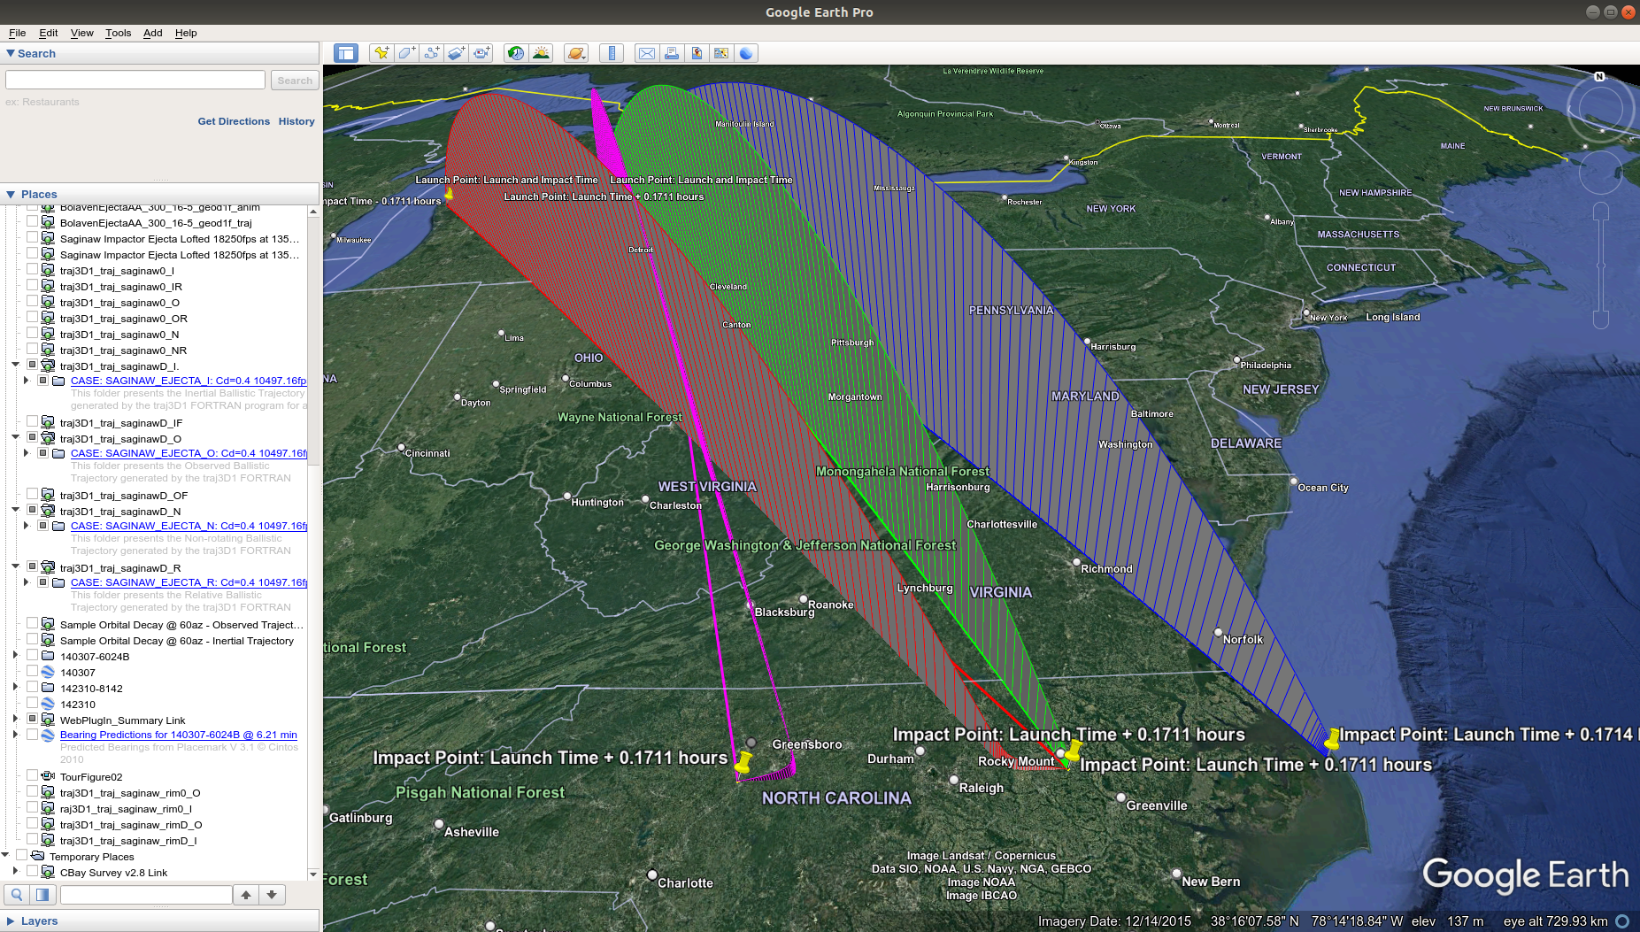Collapse the traj3D1_traj_saginawD_N tree node

pyautogui.click(x=15, y=511)
